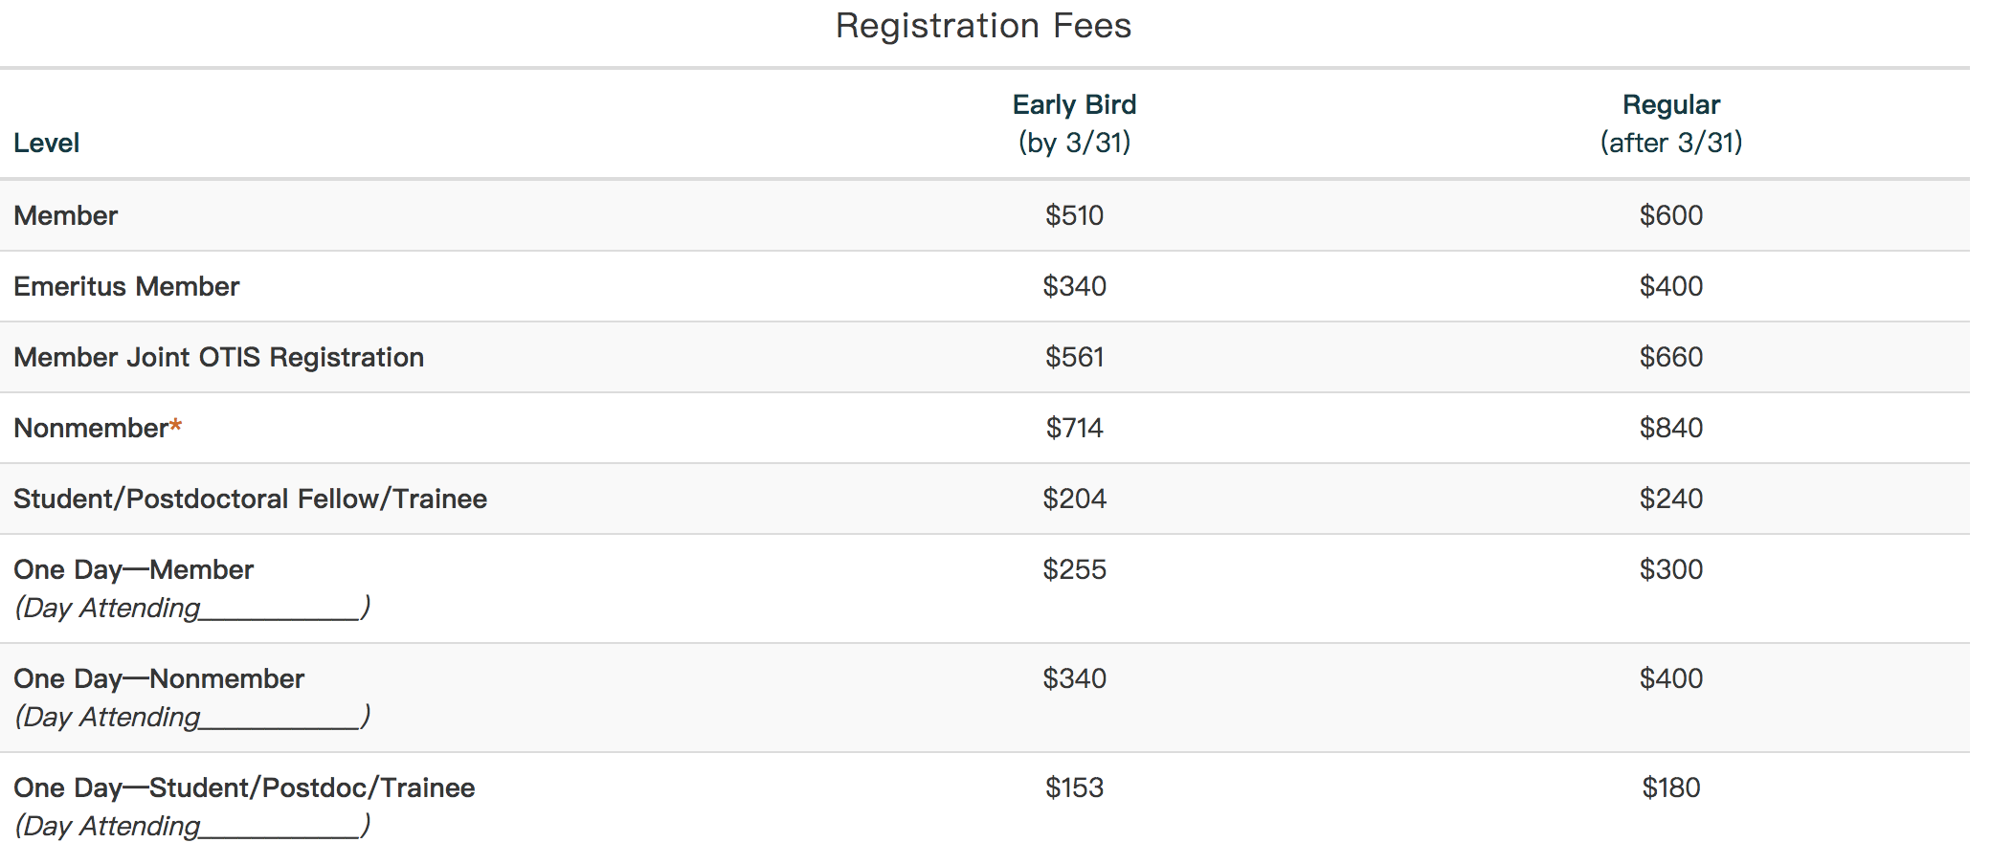Click the One Day—Member row label
The image size is (1991, 865).
click(133, 569)
